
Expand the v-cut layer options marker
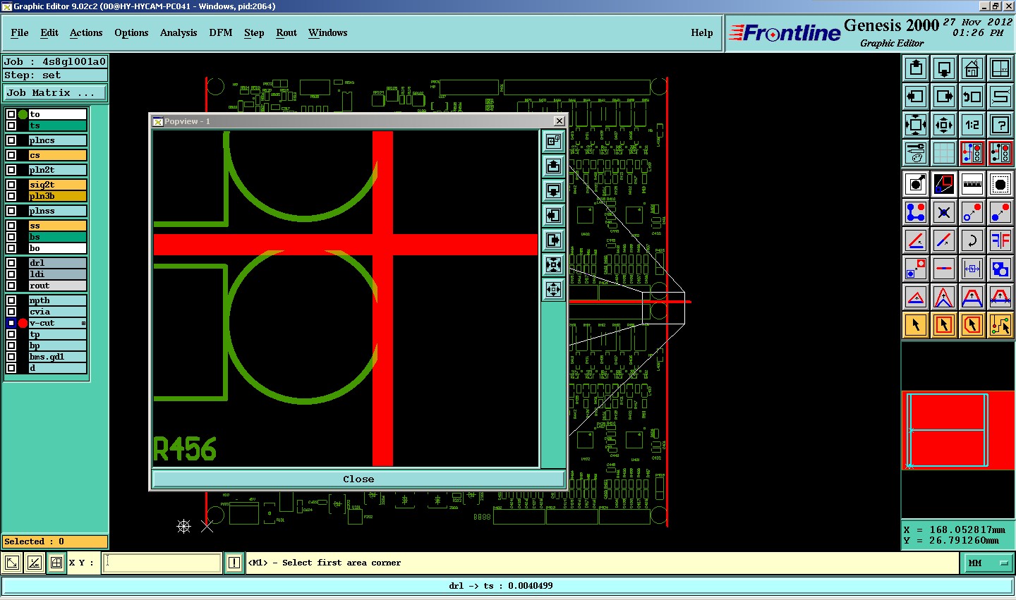[x=83, y=323]
